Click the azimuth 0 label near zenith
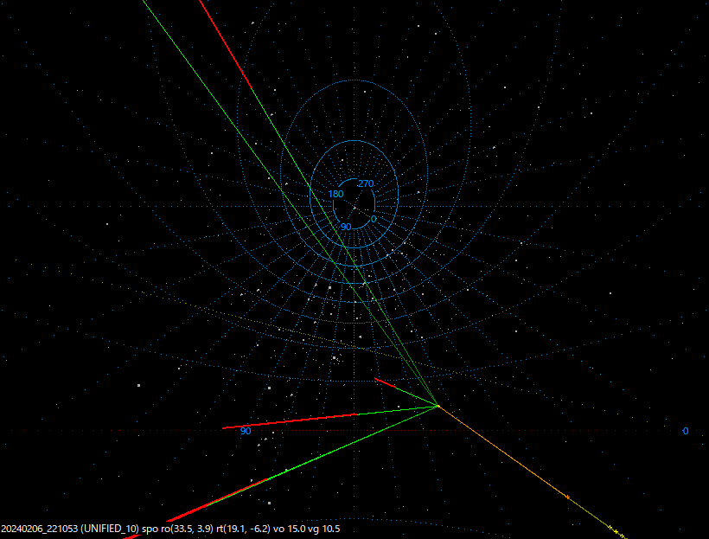Viewport: 709px width, 539px height. [x=372, y=221]
